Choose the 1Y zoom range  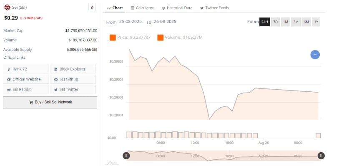click(x=316, y=22)
